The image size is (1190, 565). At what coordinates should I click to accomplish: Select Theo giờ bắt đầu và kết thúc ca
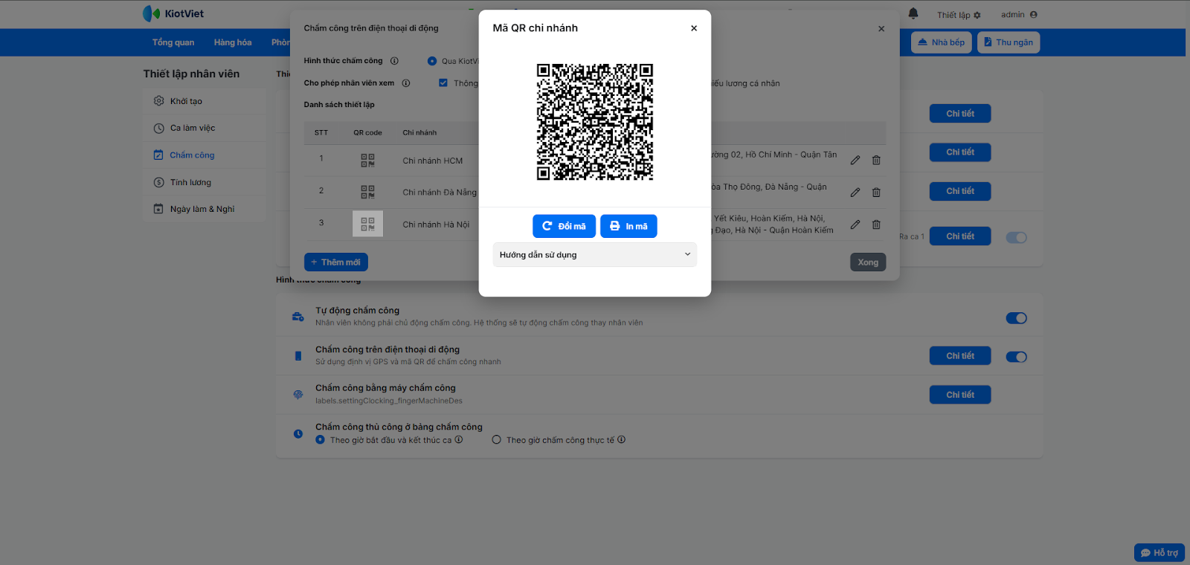pos(320,440)
